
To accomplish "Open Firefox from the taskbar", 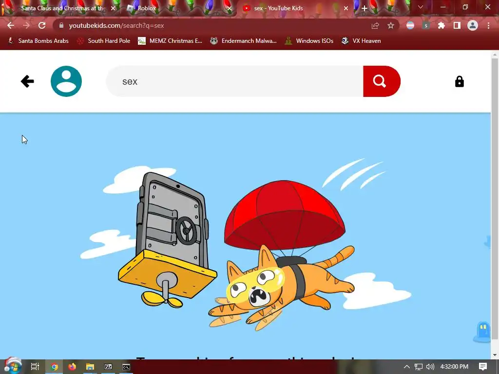I will click(x=72, y=367).
